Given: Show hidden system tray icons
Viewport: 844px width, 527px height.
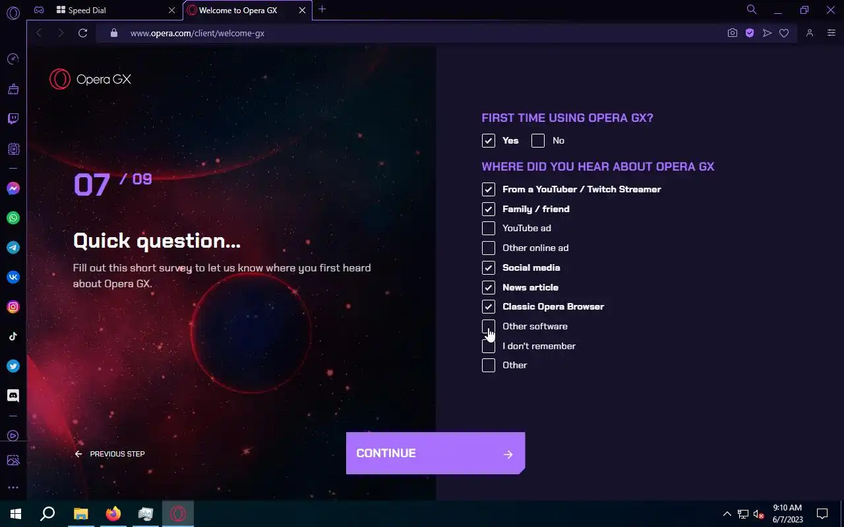Looking at the screenshot, I should (727, 514).
